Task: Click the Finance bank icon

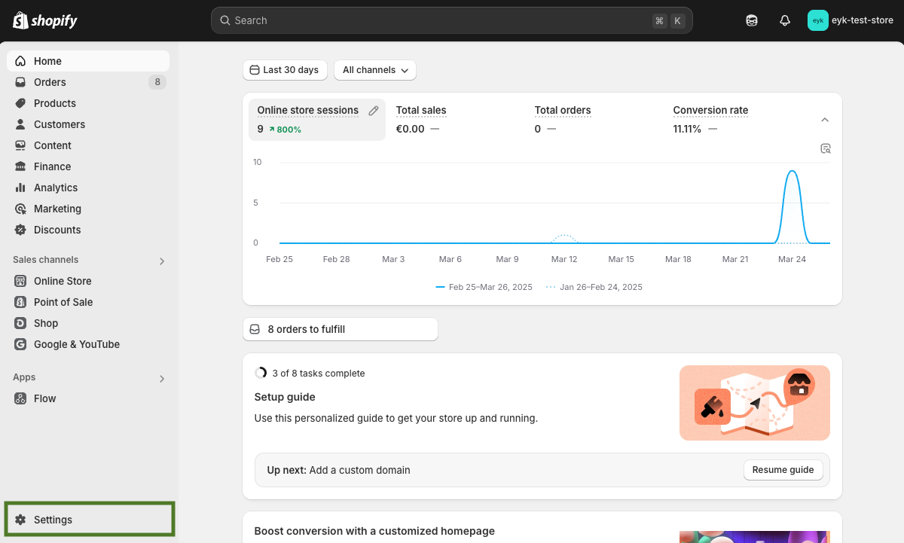Action: 20,166
